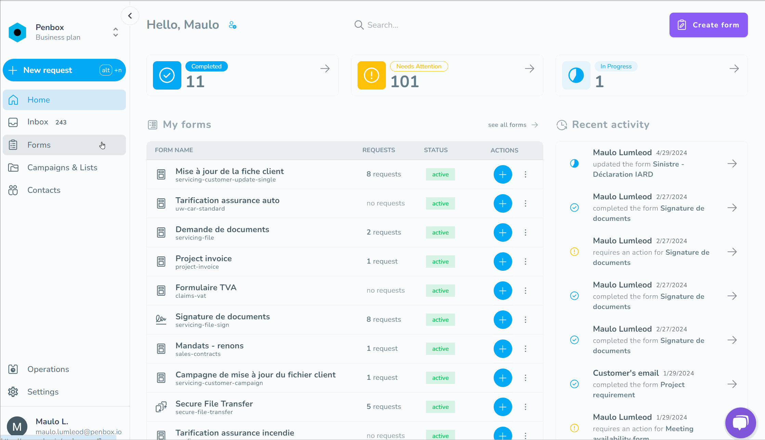The height and width of the screenshot is (440, 765).
Task: Click the Campaigns and Lists sidebar icon
Action: point(14,168)
